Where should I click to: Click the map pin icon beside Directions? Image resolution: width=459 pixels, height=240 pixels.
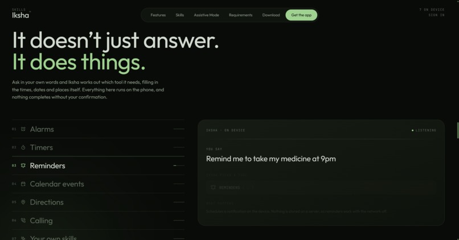click(x=23, y=202)
